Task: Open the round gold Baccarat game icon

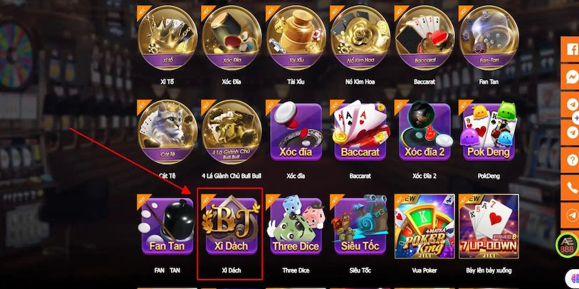Action: pos(424,38)
